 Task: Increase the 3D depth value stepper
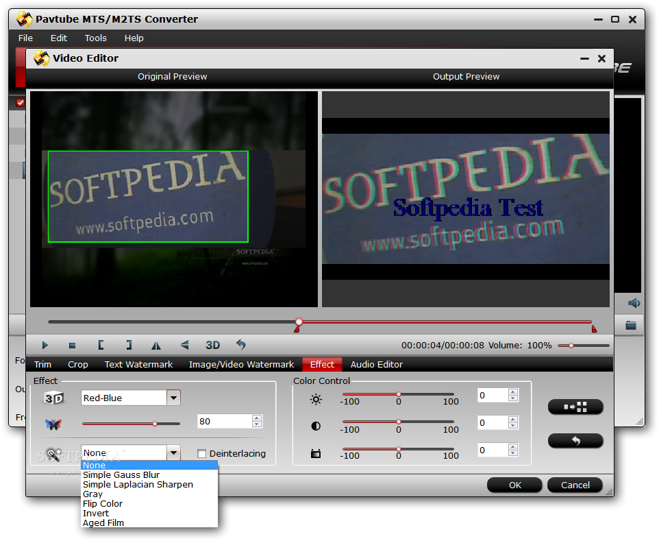pos(257,418)
